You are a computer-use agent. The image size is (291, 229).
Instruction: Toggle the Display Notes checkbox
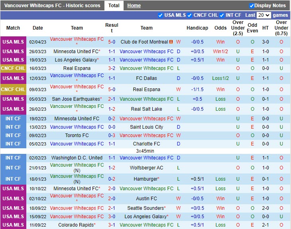pos(252,6)
